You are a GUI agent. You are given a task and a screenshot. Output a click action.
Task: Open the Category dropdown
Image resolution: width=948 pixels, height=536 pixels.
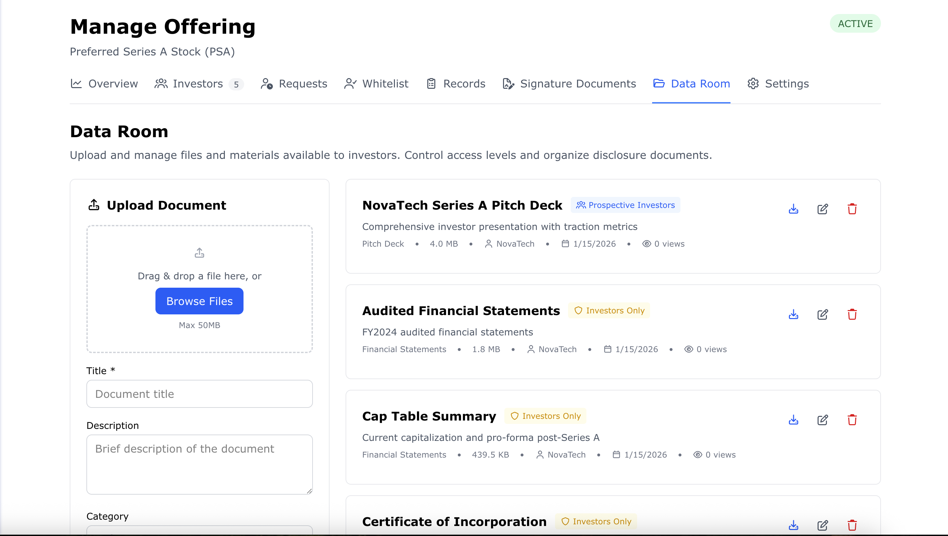pos(199,533)
